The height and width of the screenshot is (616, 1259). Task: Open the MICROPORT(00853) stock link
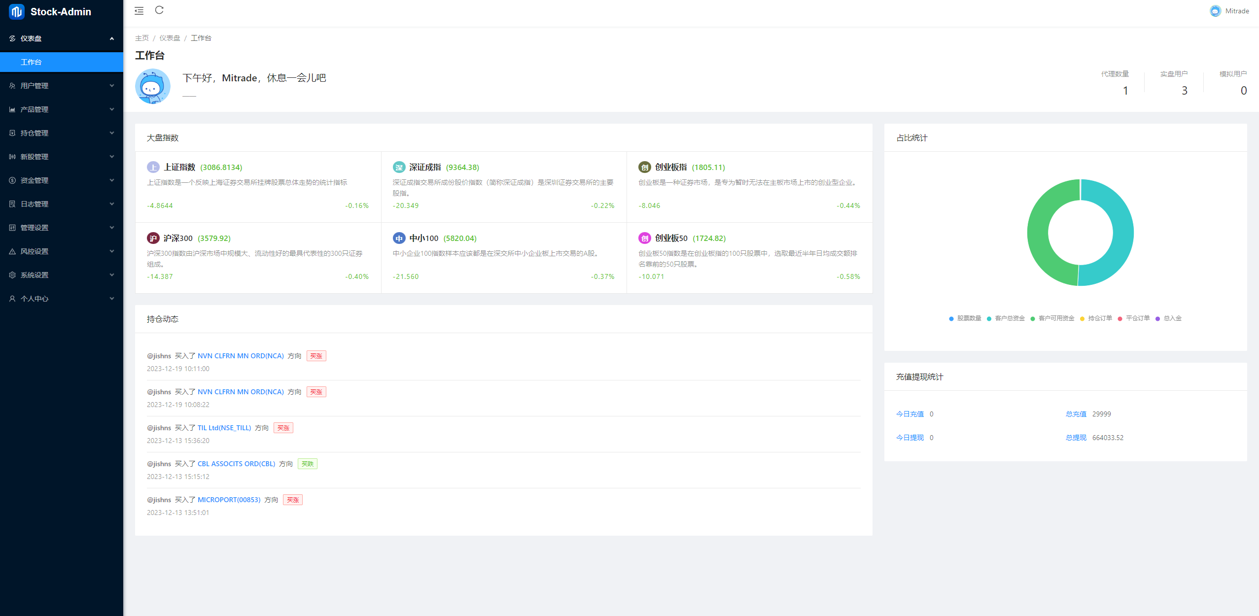(x=229, y=500)
